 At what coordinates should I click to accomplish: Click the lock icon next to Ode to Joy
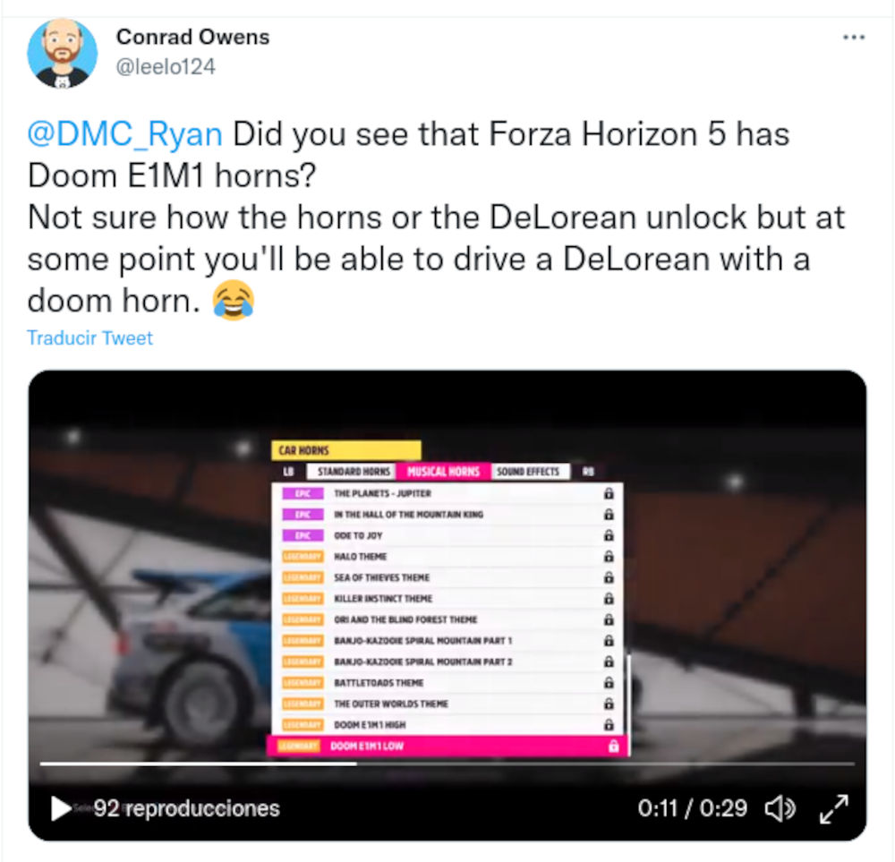click(x=609, y=535)
